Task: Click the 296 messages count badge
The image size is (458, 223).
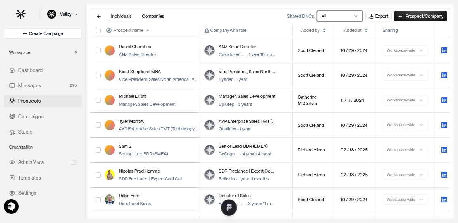Action: [x=73, y=85]
